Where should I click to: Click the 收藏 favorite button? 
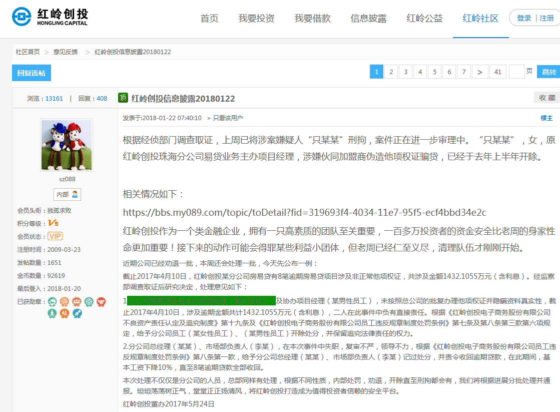pyautogui.click(x=546, y=98)
